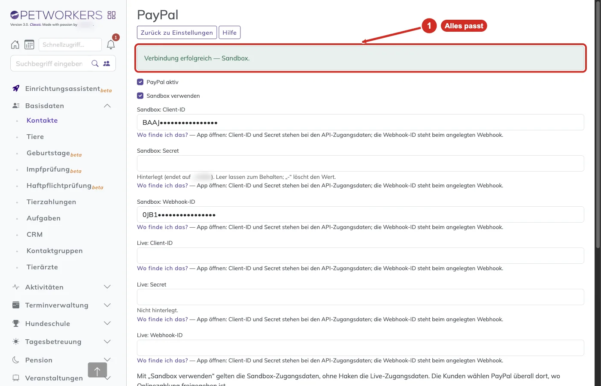Uncheck the PayPal aktiv checkbox
601x386 pixels.
(140, 82)
